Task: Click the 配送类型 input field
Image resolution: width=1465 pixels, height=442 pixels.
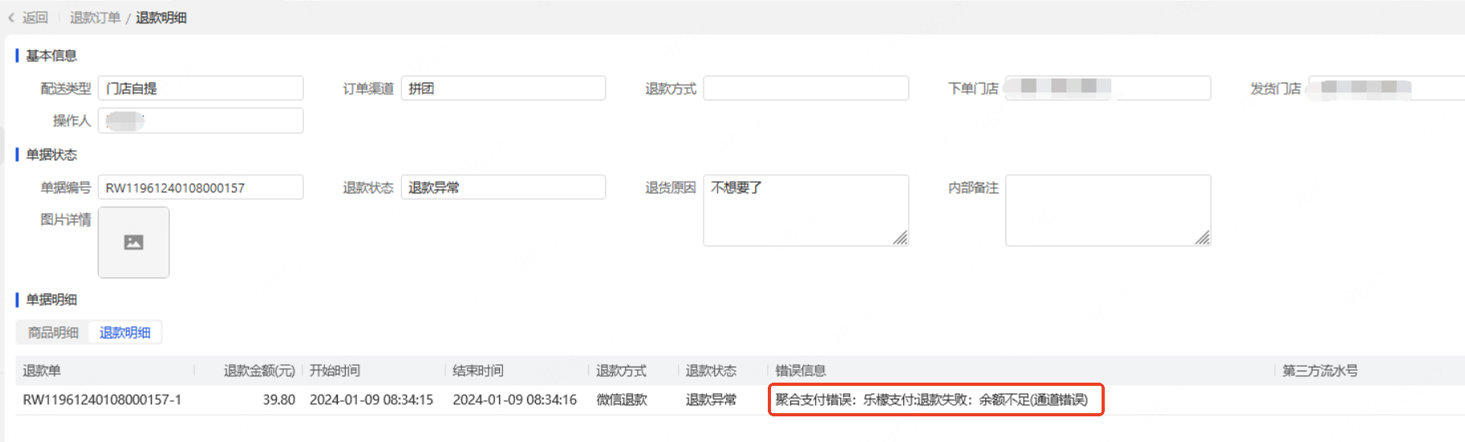Action: click(201, 88)
